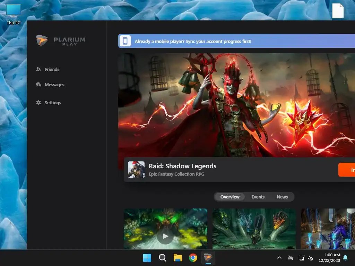Switch to the News tab
This screenshot has height=266, width=355.
tap(282, 197)
